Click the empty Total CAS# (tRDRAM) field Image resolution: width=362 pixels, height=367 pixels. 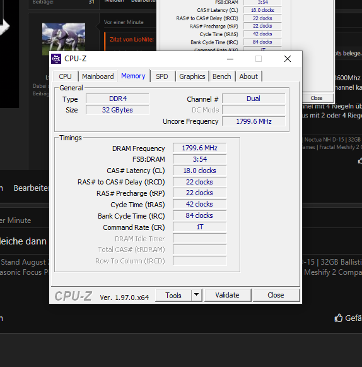point(199,250)
